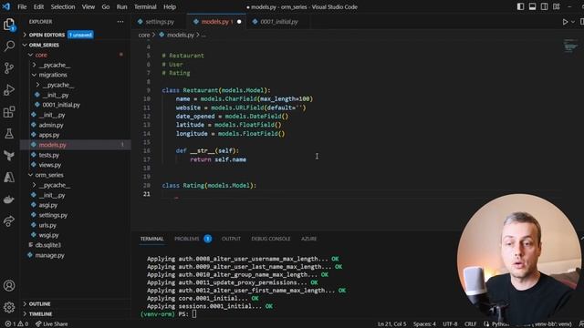
Task: Open the Source Control view
Action: [9, 68]
